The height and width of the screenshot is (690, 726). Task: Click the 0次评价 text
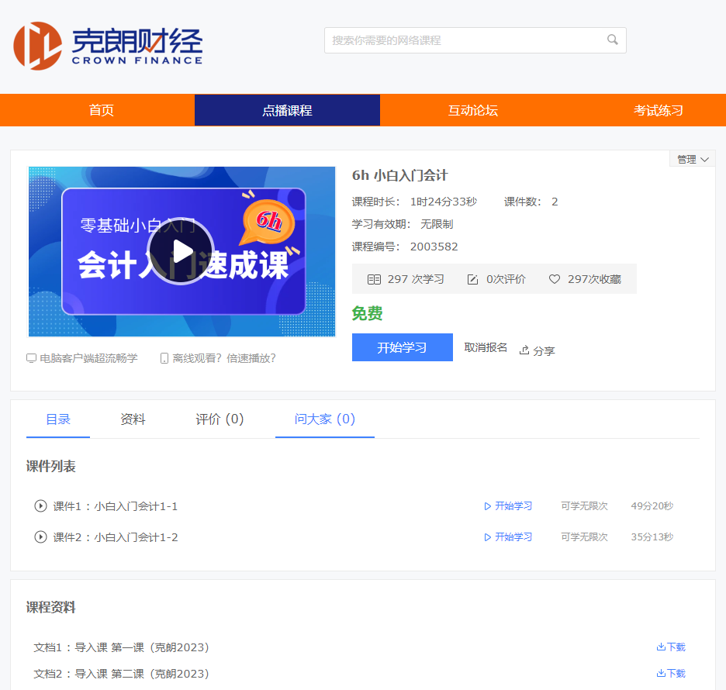506,279
